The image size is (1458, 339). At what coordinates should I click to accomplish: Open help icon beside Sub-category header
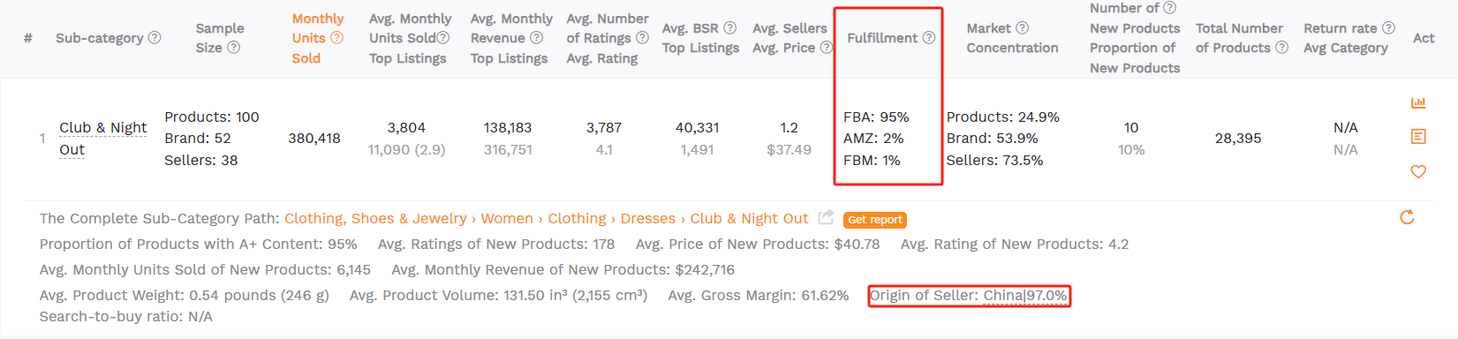tap(155, 38)
